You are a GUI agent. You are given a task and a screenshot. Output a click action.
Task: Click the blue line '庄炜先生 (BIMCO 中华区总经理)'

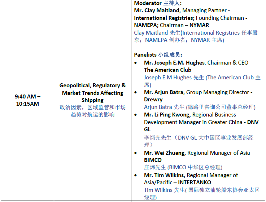[183, 167]
